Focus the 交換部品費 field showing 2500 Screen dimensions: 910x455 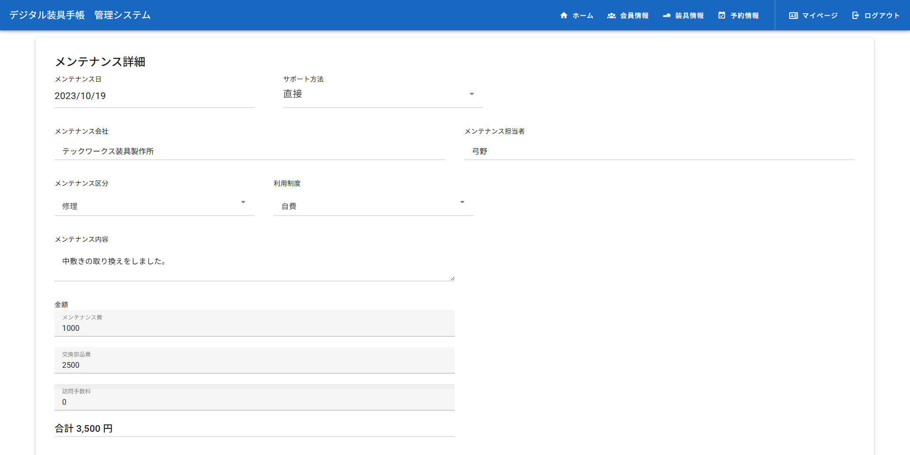254,365
